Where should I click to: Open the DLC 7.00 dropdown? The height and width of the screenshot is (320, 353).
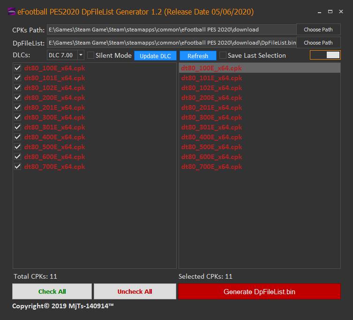pyautogui.click(x=81, y=55)
